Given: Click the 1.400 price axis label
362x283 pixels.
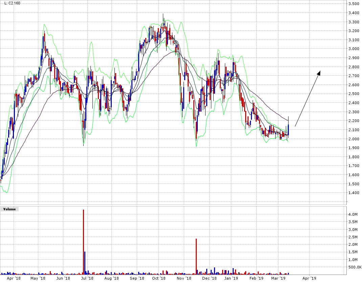Looking at the screenshot, I should click(354, 193).
